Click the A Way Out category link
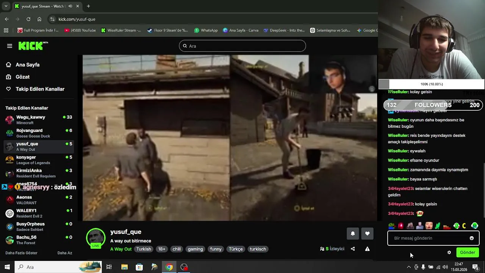Image resolution: width=485 pixels, height=273 pixels. coord(121,249)
